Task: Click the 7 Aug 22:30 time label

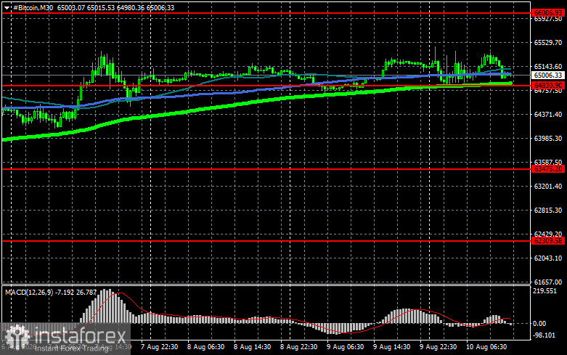Action: click(159, 347)
